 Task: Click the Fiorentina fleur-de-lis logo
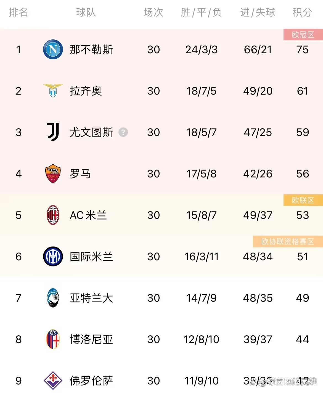click(x=52, y=381)
